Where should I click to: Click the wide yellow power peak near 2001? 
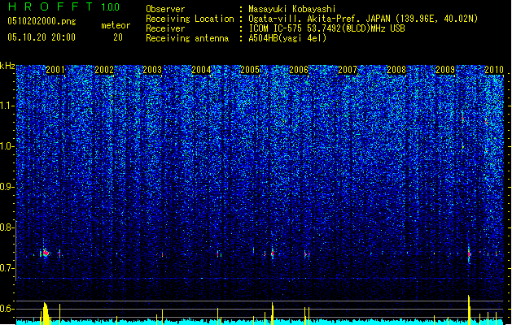pos(46,314)
